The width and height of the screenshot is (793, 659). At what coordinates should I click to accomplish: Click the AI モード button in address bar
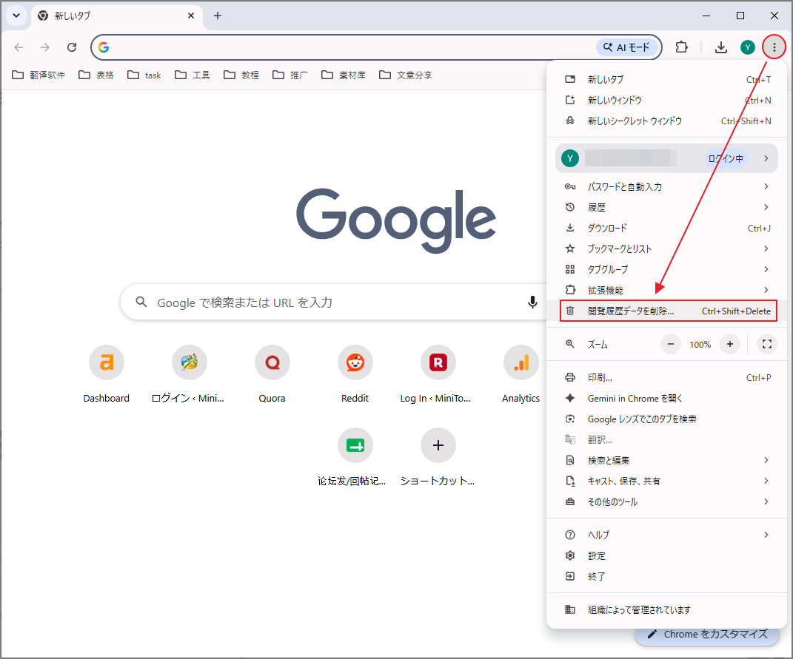click(x=627, y=47)
